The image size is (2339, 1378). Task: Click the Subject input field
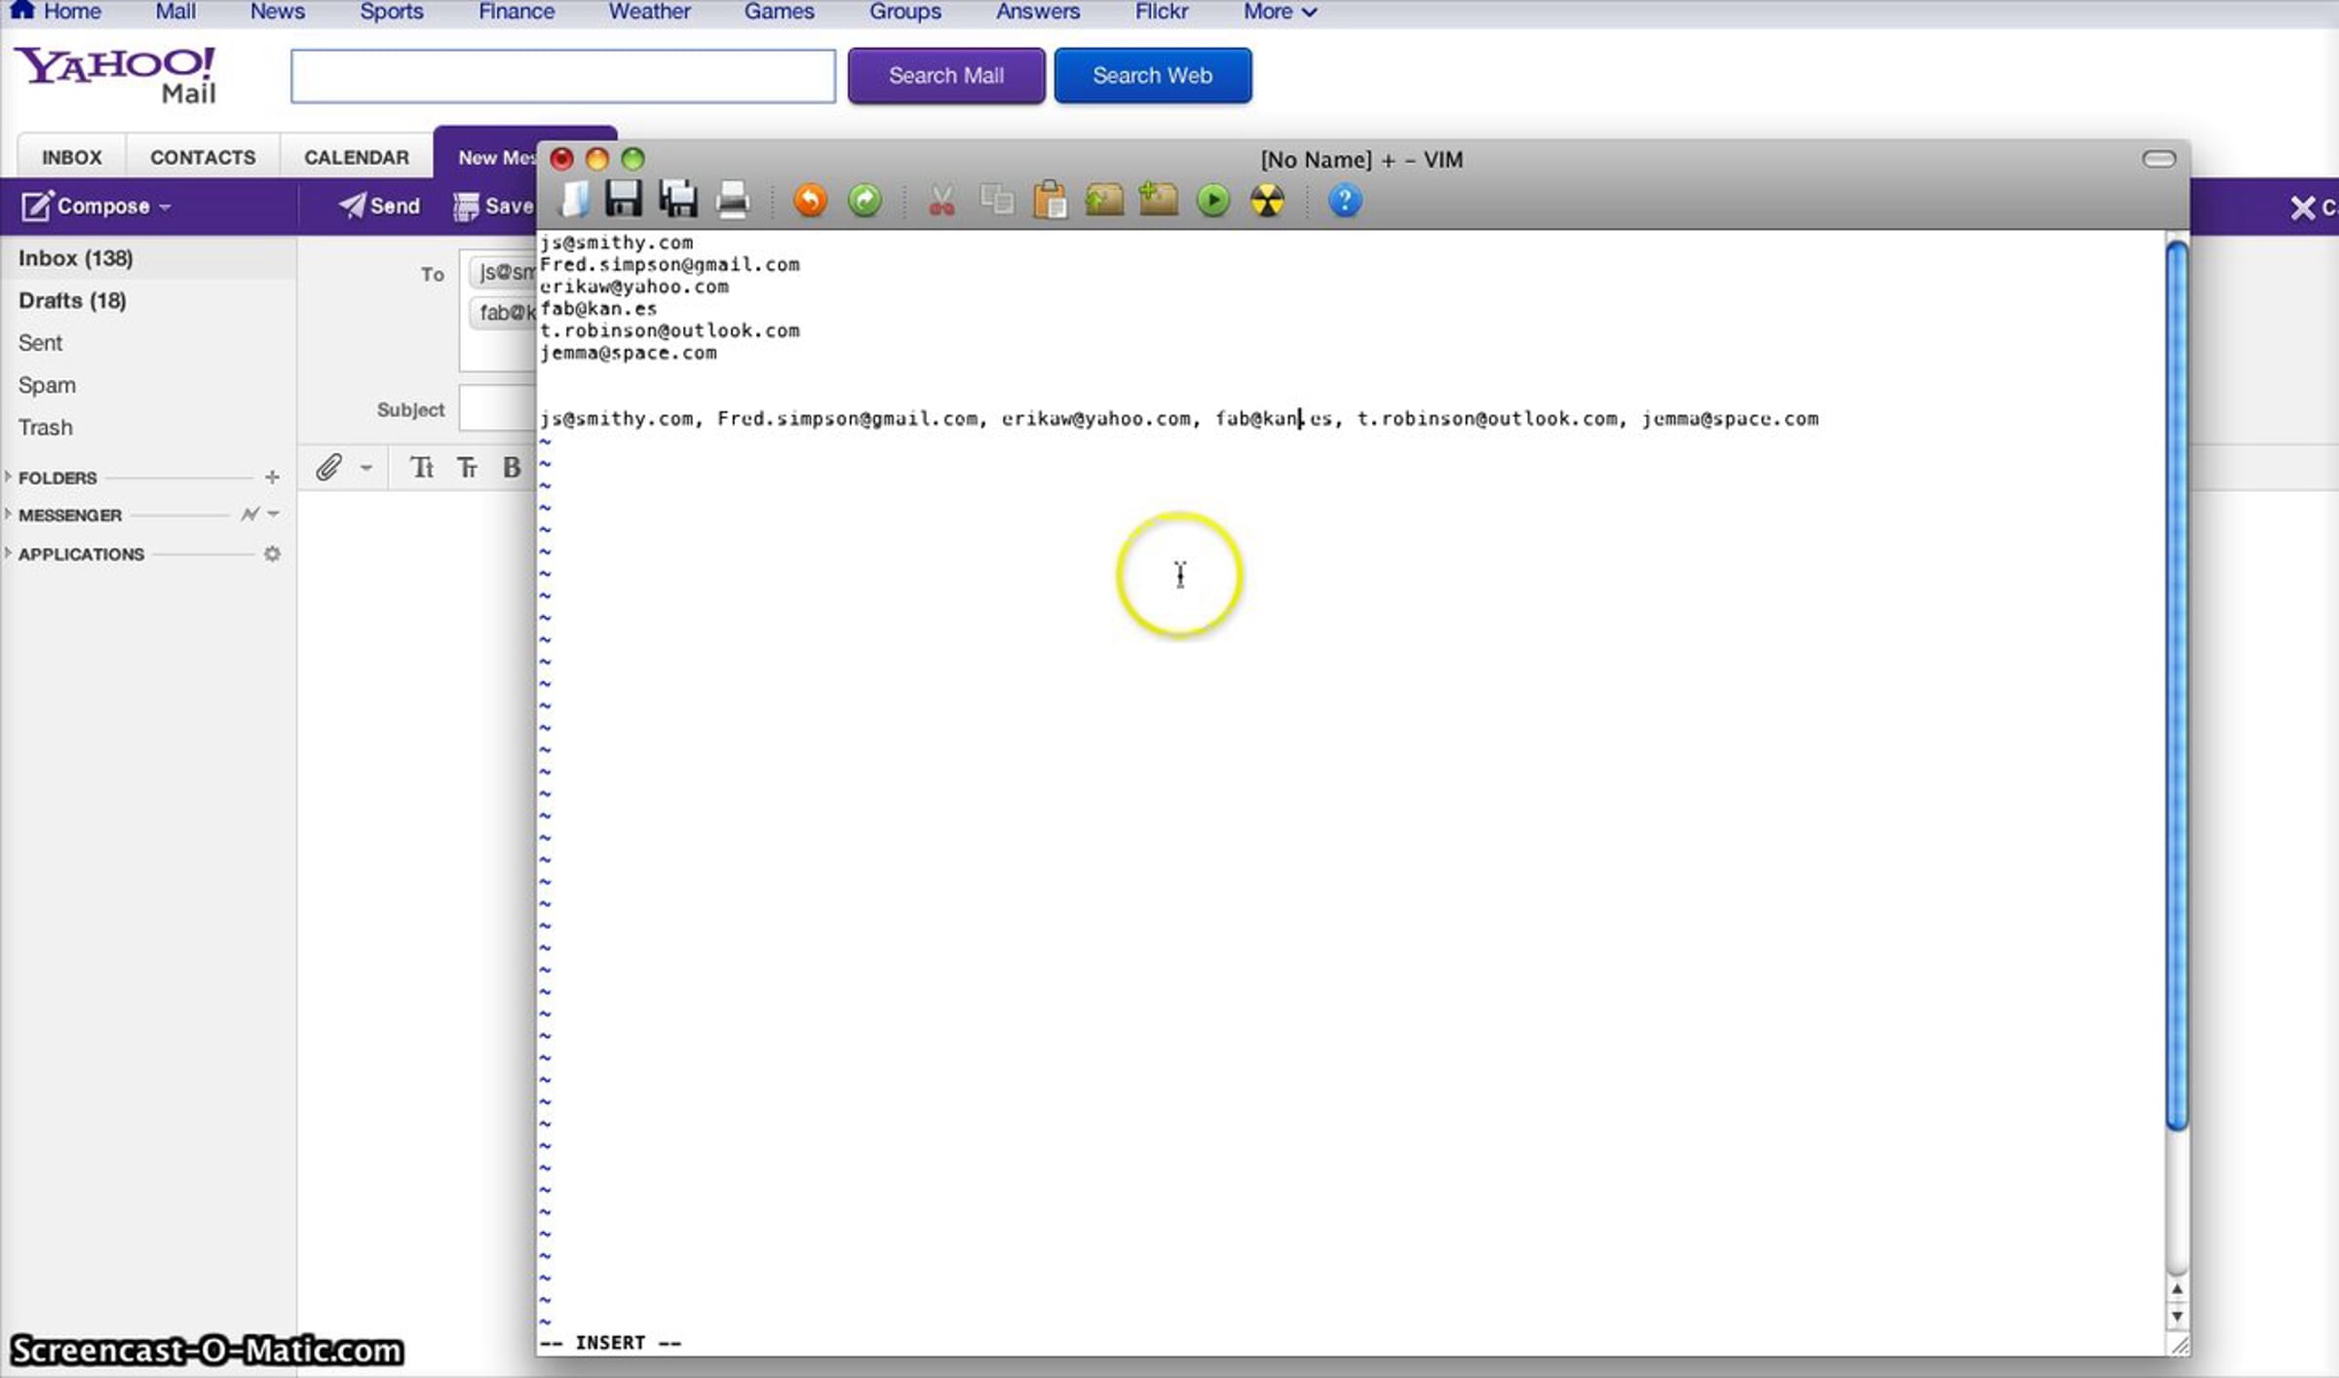coord(498,408)
